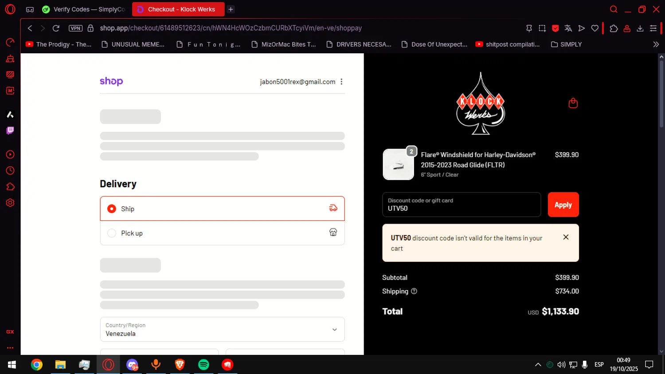
Task: Go forward with the right arrow
Action: (x=43, y=28)
